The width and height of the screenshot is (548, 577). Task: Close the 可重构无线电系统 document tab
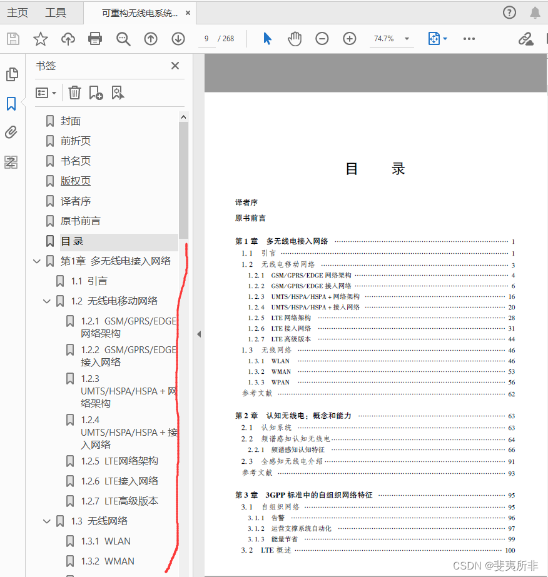click(x=188, y=13)
